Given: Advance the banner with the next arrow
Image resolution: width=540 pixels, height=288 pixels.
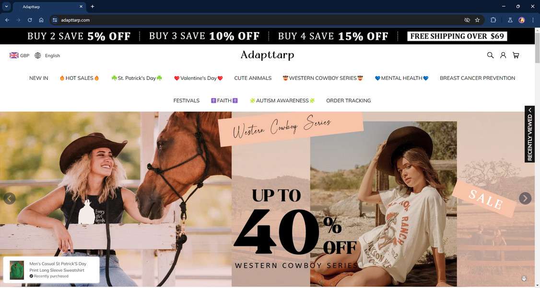Looking at the screenshot, I should pyautogui.click(x=525, y=199).
